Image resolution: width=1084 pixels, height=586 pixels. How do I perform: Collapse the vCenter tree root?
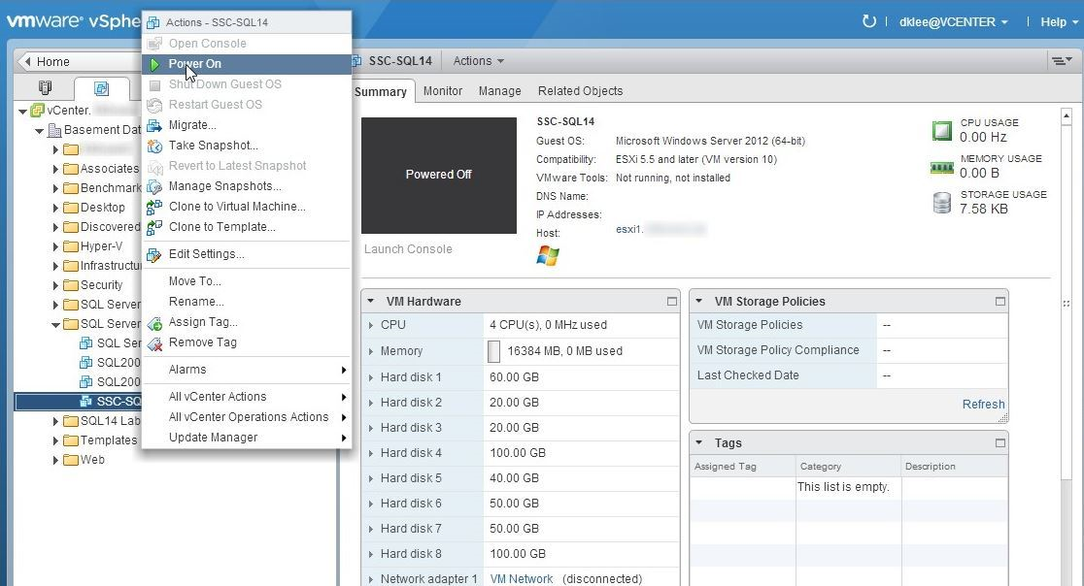[22, 111]
